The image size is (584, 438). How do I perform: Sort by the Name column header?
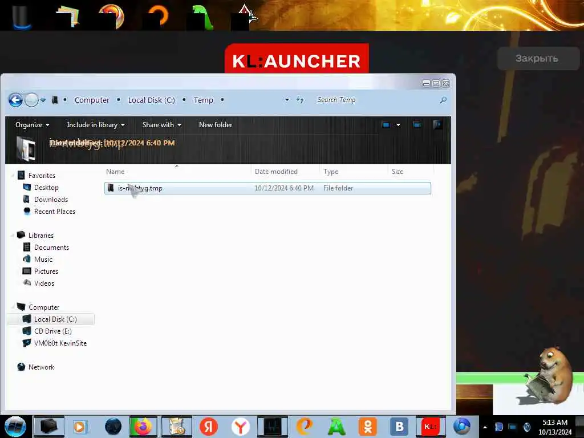point(177,171)
